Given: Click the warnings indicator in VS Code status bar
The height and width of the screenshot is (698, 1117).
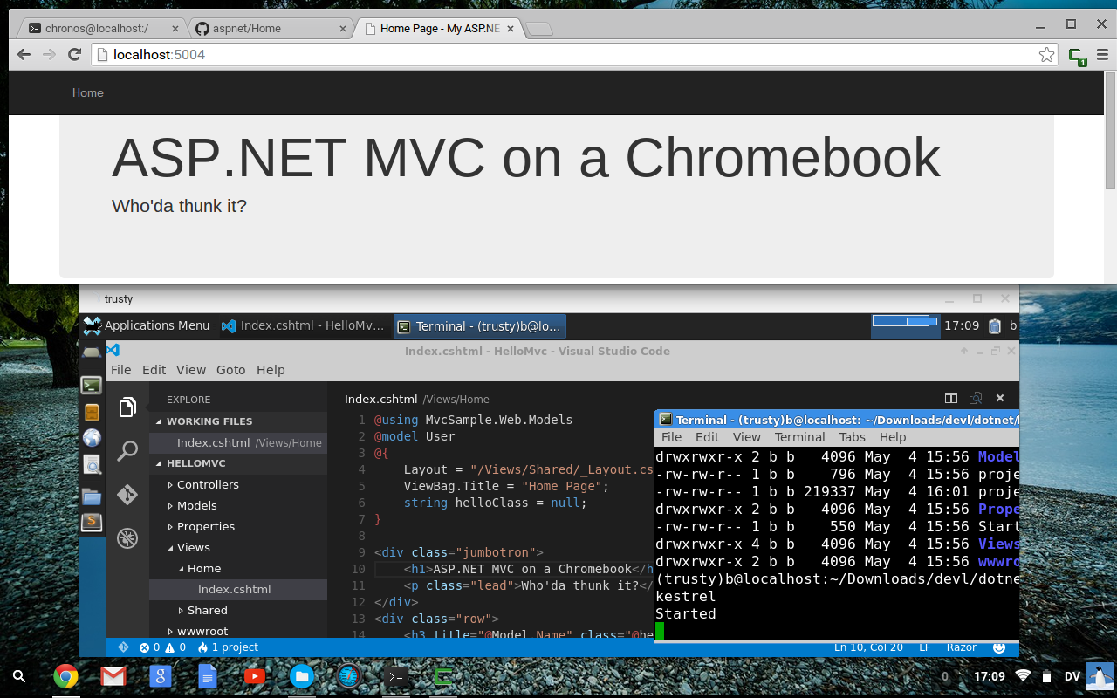Looking at the screenshot, I should 175,647.
